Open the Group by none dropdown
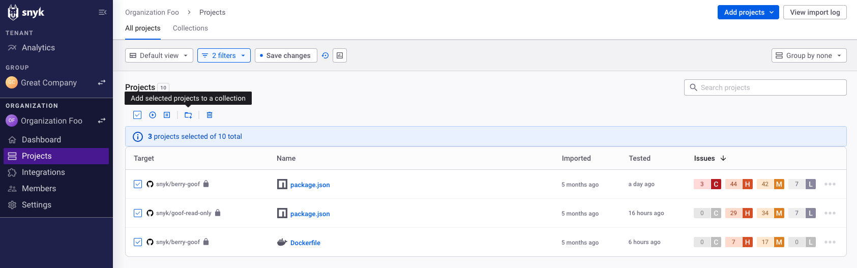Screen dimensions: 857x268 click(809, 55)
